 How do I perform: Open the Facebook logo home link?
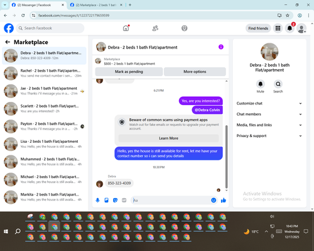9,28
